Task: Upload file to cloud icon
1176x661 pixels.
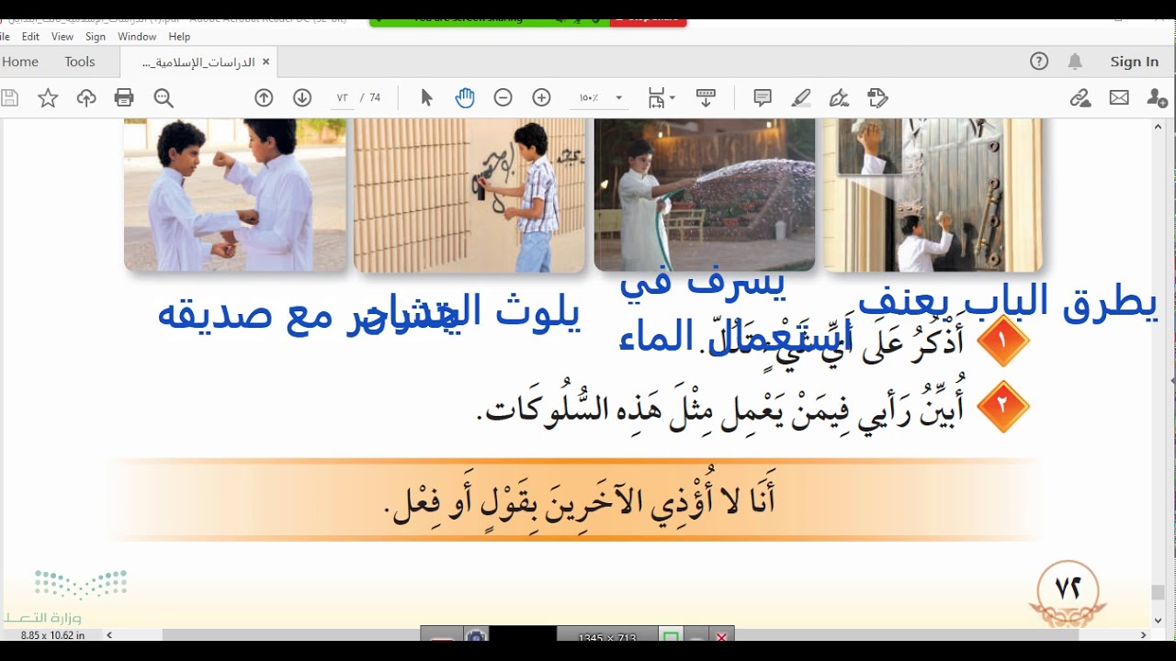Action: [x=86, y=98]
